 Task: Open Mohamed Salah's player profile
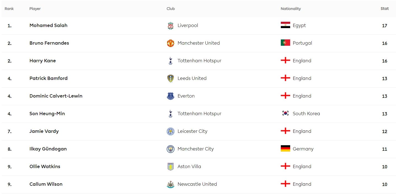(x=49, y=25)
